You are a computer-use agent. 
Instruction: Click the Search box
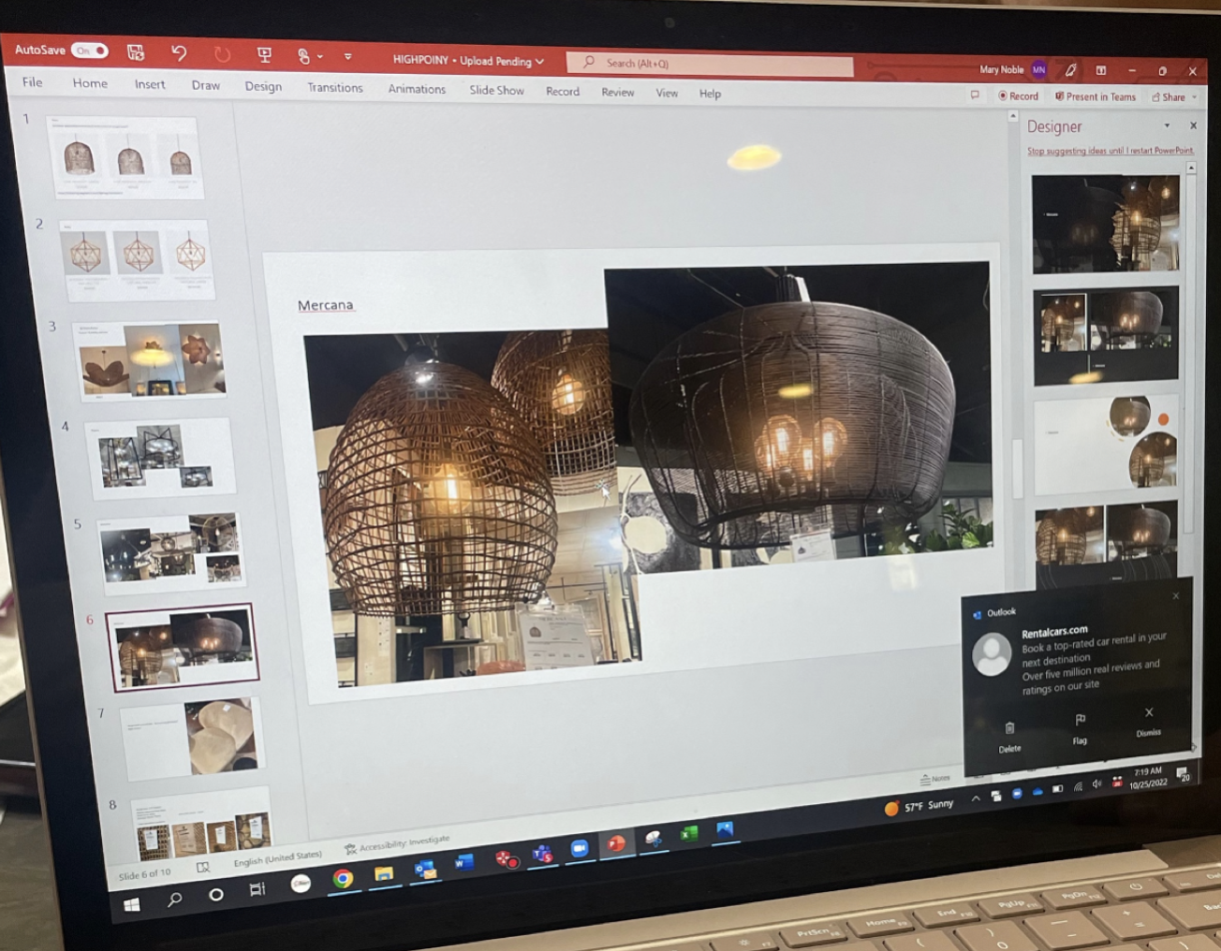tap(710, 64)
